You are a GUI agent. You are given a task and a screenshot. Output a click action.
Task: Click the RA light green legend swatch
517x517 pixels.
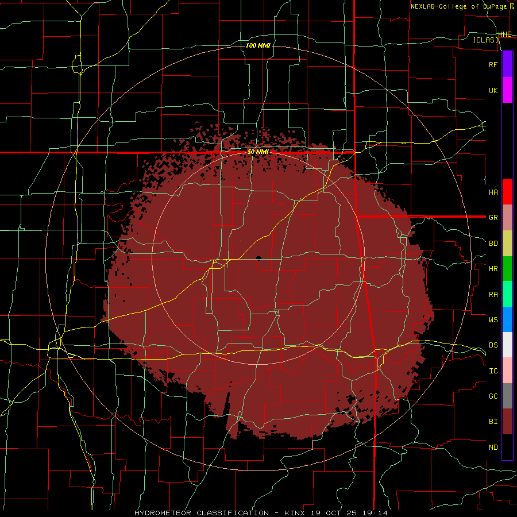507,294
